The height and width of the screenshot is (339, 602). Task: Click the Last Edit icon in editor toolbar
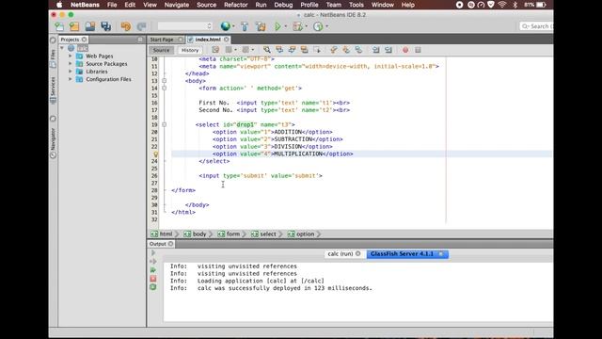click(215, 50)
